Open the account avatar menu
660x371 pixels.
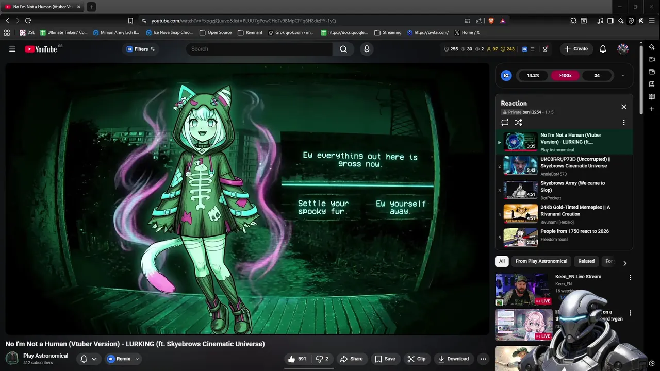[623, 49]
